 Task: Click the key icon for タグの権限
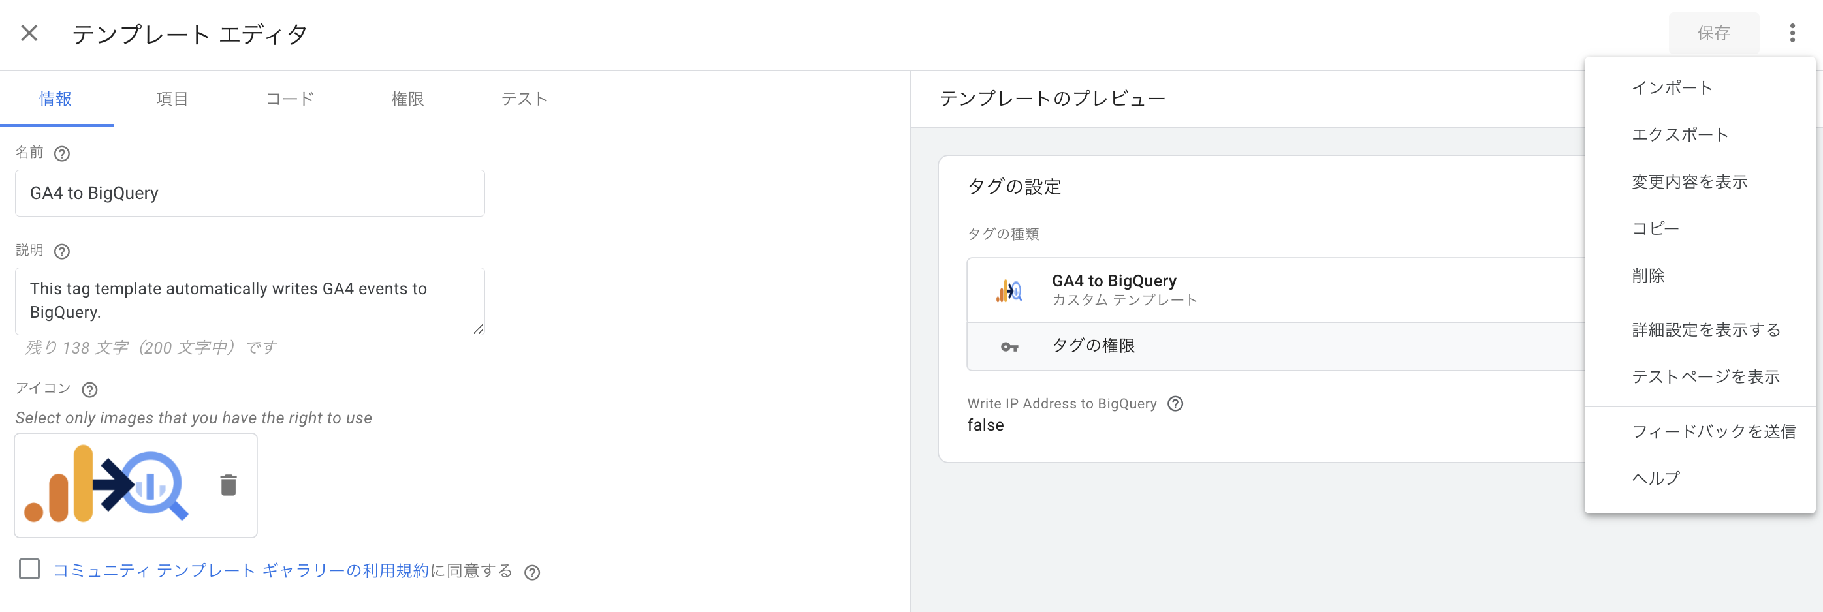coord(1010,346)
